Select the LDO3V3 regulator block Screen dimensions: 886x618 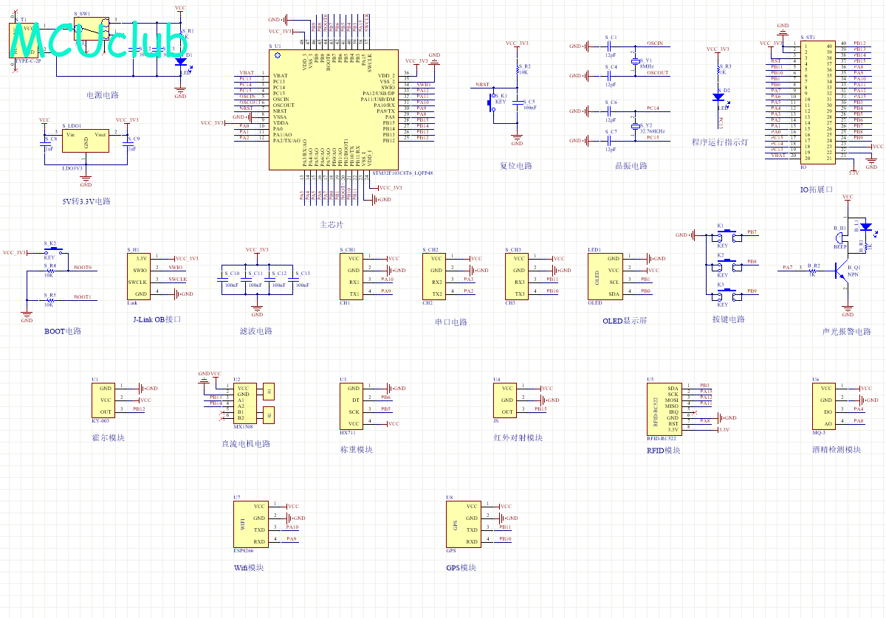(x=86, y=141)
